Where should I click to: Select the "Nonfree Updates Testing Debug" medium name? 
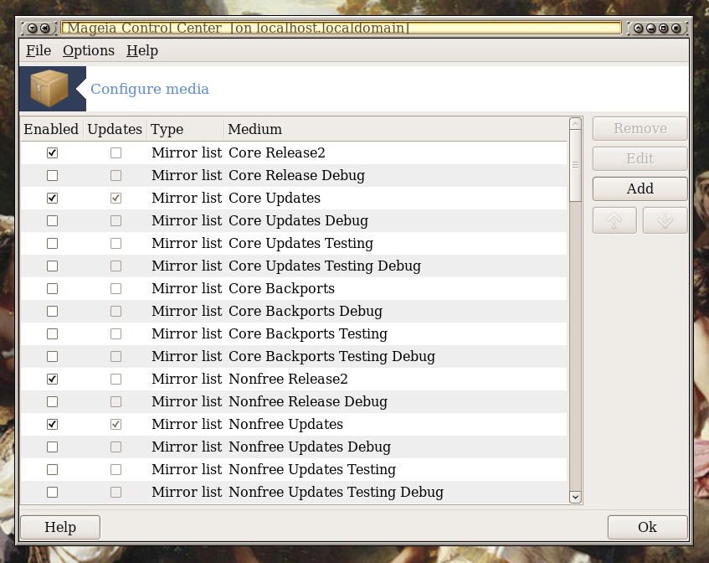point(336,493)
